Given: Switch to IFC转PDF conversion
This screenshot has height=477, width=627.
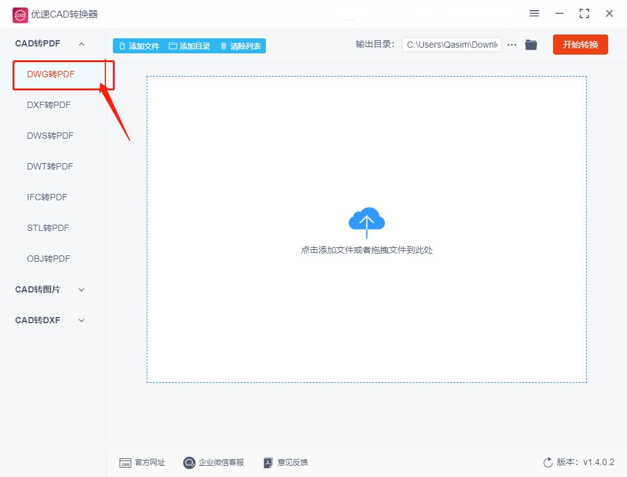Looking at the screenshot, I should [x=47, y=197].
